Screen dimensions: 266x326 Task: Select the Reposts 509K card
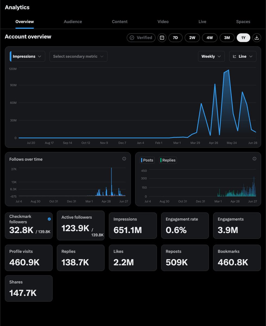pos(185,258)
